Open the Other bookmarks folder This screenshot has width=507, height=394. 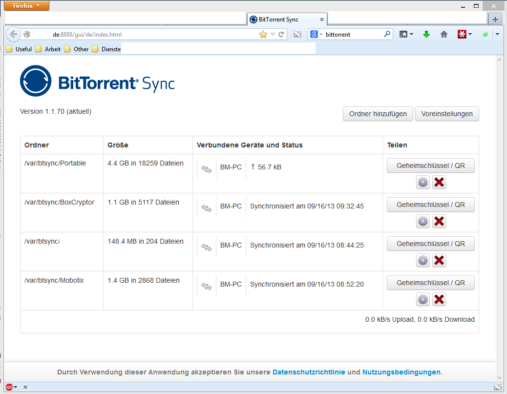click(77, 49)
